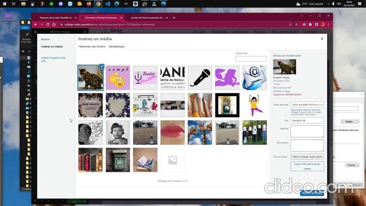The height and width of the screenshot is (206, 366).
Task: Select the raised fists thumbnail
Action: (x=200, y=105)
